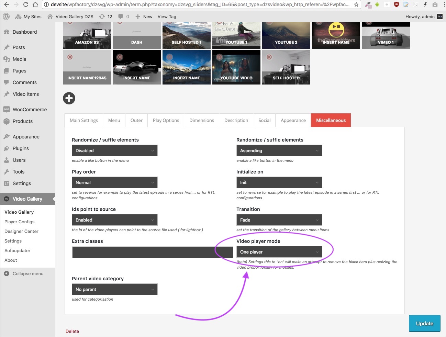This screenshot has height=337, width=446.
Task: Open Autoupdater submenu item
Action: 17,250
